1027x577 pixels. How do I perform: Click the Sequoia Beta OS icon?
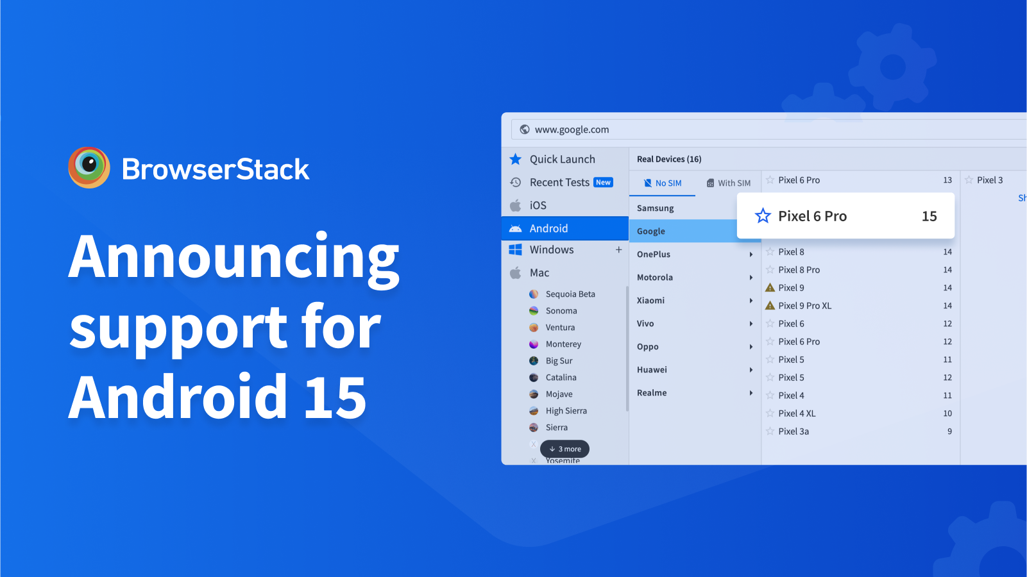534,294
